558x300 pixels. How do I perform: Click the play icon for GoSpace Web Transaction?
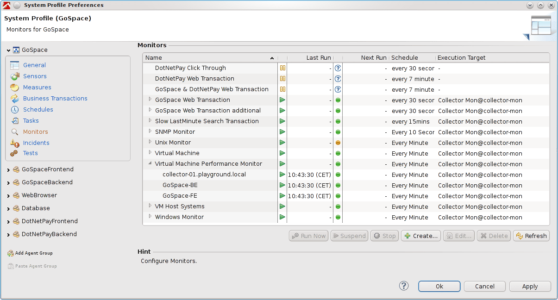point(282,100)
